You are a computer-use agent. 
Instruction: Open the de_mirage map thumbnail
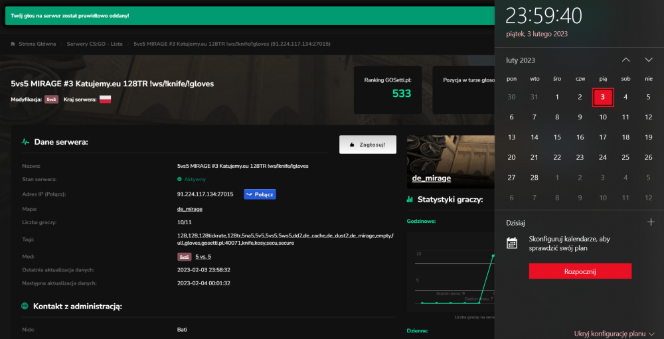point(450,162)
